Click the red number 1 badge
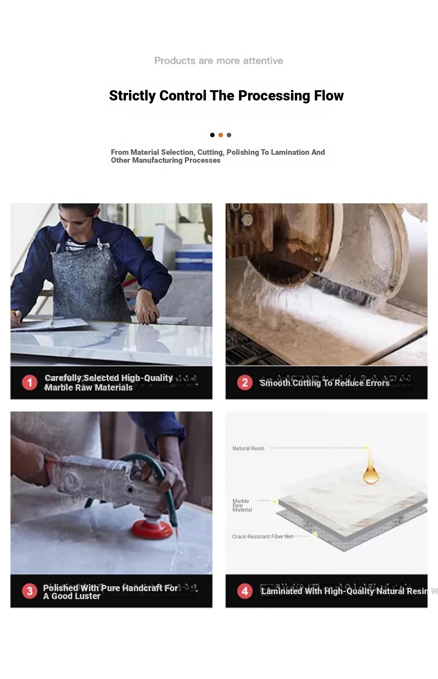438x679 pixels. pyautogui.click(x=29, y=383)
